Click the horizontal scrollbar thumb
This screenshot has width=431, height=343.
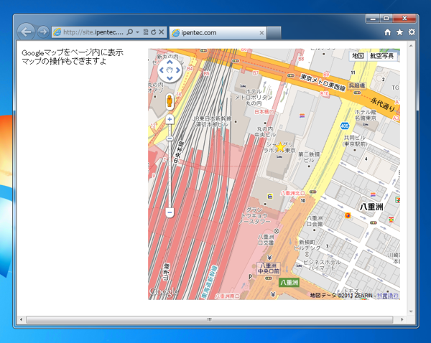pos(210,319)
